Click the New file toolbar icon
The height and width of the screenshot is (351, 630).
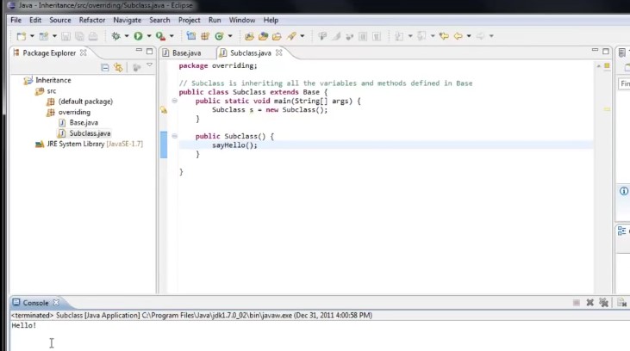[x=22, y=36]
